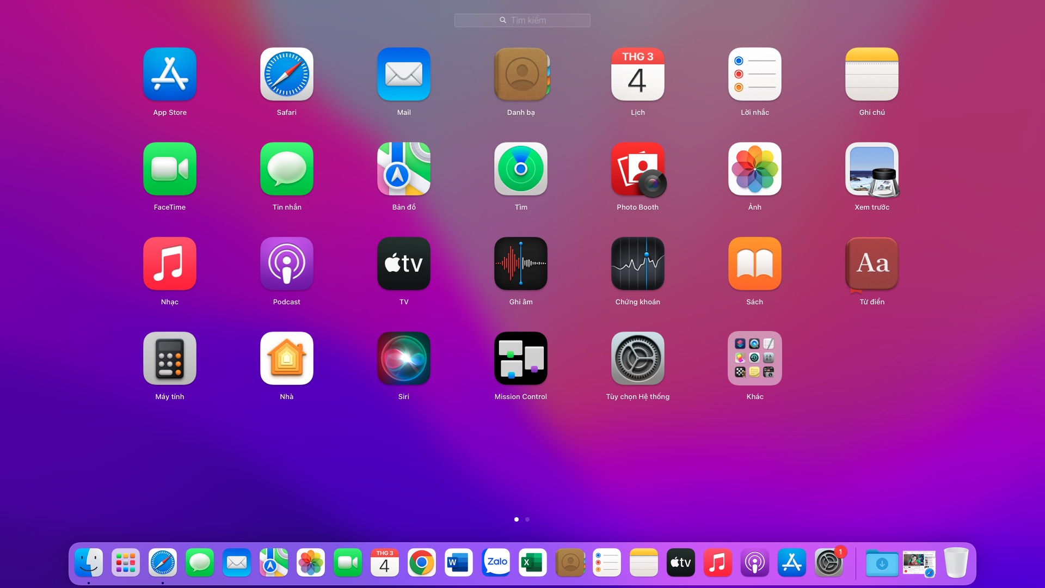Image resolution: width=1045 pixels, height=588 pixels.
Task: Open Danh bạ contacts app in Launchpad
Action: click(x=521, y=74)
